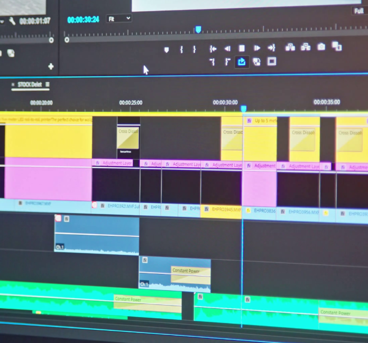Select blue audio clip with pink corner badge

[97, 234]
